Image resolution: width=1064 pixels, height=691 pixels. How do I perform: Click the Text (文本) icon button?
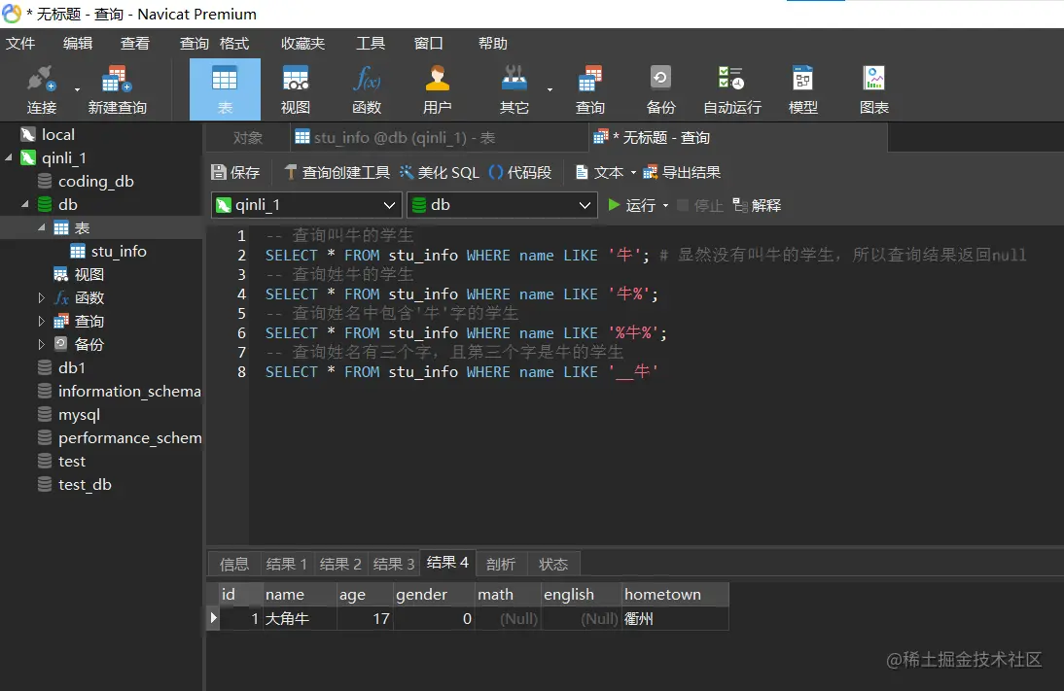[x=599, y=172]
